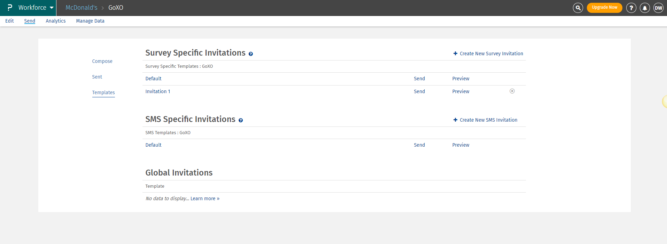Send the SMS Default template
The width and height of the screenshot is (667, 244).
click(419, 145)
